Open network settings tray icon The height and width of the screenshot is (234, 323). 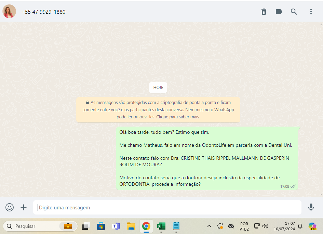257,226
